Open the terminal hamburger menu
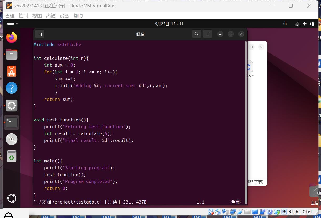 208,34
